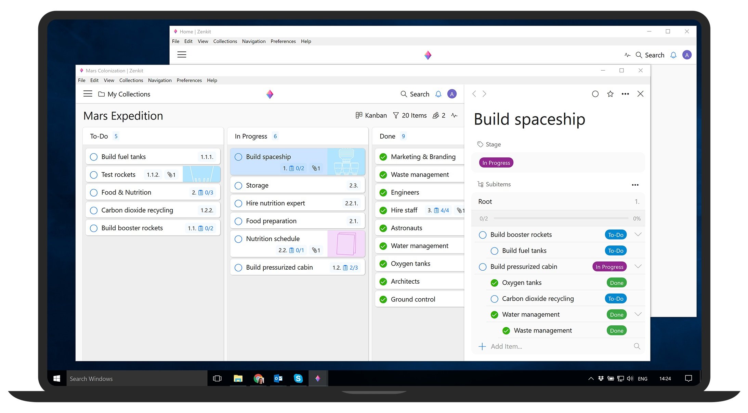This screenshot has width=748, height=413.
Task: Uncheck the Marketing & Branding done checkmark
Action: [x=383, y=157]
